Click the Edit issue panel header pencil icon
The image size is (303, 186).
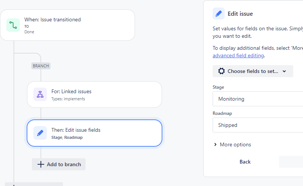coord(219,13)
